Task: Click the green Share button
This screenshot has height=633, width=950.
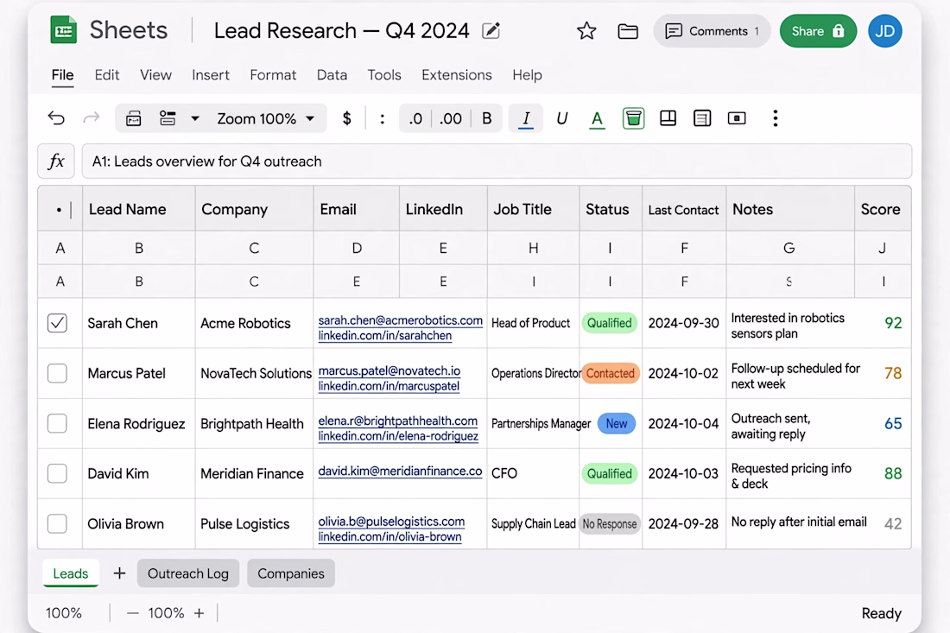Action: 818,31
